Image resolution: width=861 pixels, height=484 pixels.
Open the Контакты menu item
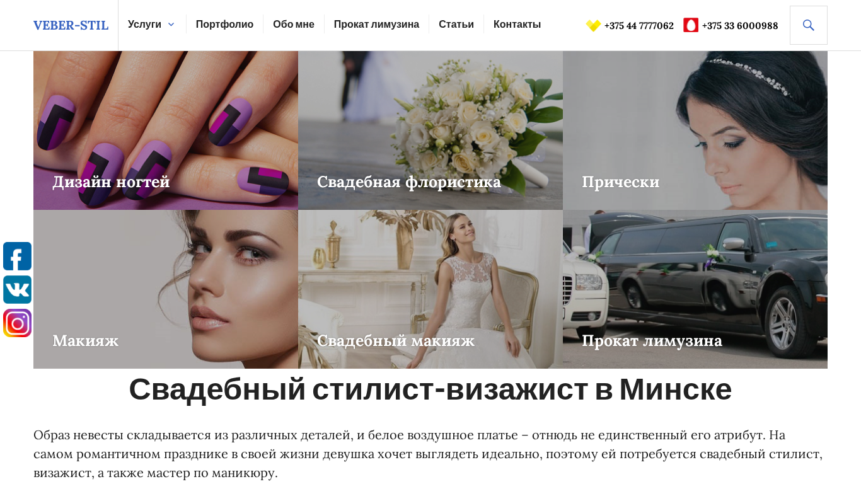point(517,25)
